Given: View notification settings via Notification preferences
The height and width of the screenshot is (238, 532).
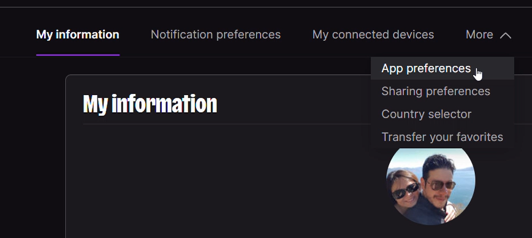Looking at the screenshot, I should (216, 34).
